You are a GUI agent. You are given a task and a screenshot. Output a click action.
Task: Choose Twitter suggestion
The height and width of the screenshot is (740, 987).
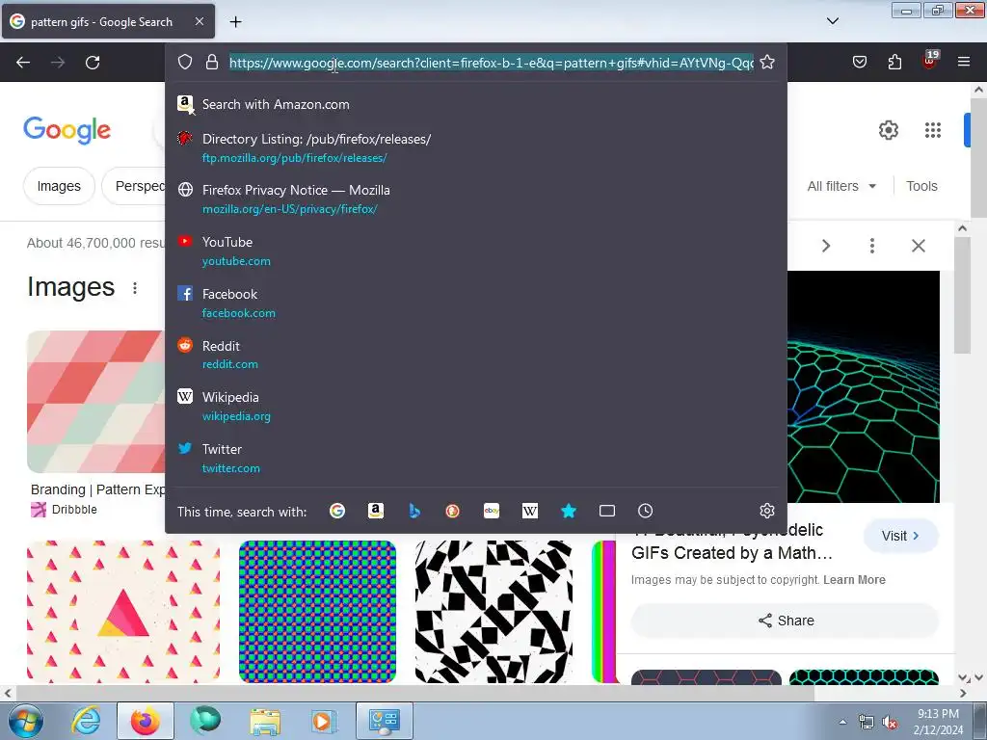[x=476, y=458]
